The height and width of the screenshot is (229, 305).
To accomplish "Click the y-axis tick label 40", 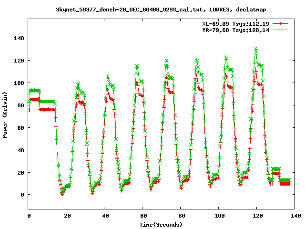I will 20,150.
